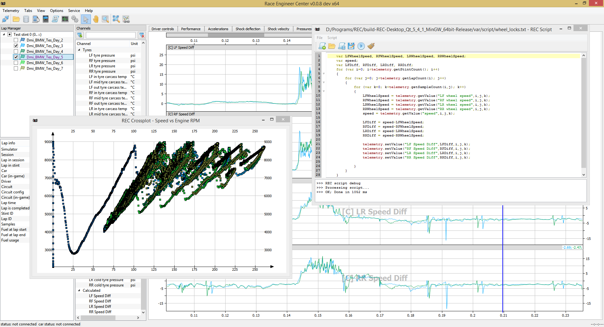
Task: Clear script output with broom icon
Action: (x=371, y=46)
